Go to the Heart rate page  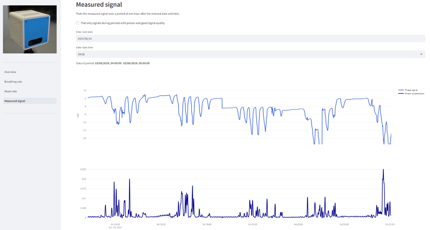11,91
